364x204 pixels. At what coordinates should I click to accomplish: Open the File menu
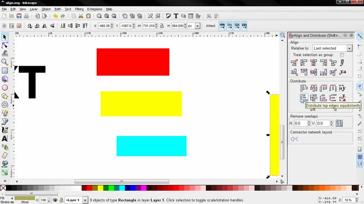[4, 9]
